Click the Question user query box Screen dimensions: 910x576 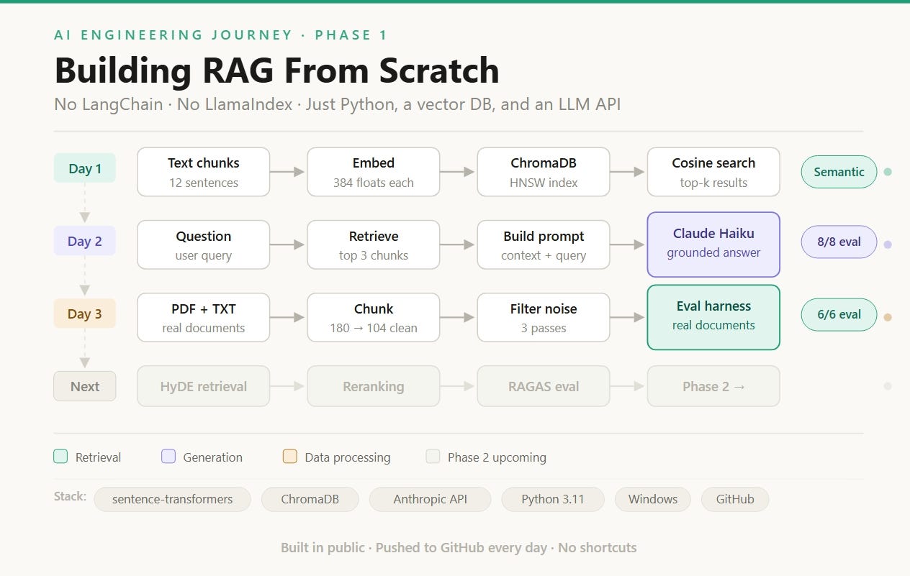point(204,244)
